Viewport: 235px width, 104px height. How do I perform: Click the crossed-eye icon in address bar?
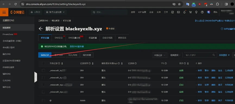[174, 4]
